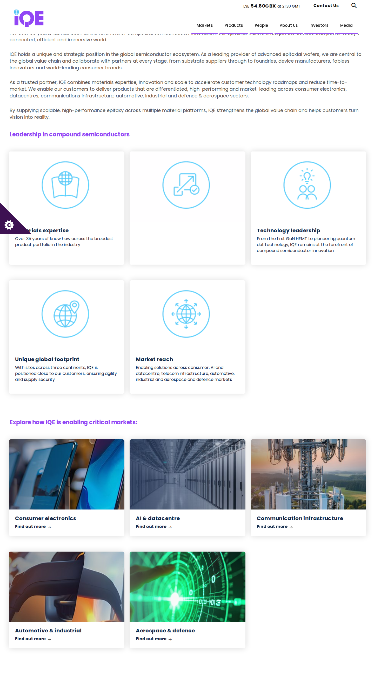Open Communication infrastructure title link
This screenshot has width=374, height=675.
point(300,518)
